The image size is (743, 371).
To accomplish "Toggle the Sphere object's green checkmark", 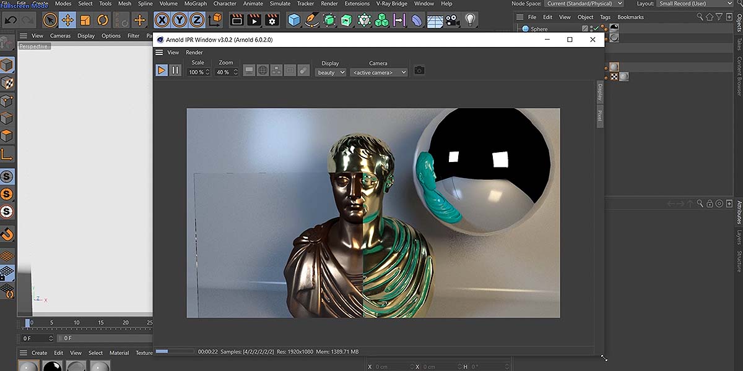I will pyautogui.click(x=595, y=28).
